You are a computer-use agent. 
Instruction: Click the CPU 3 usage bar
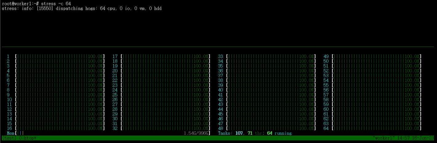point(60,66)
